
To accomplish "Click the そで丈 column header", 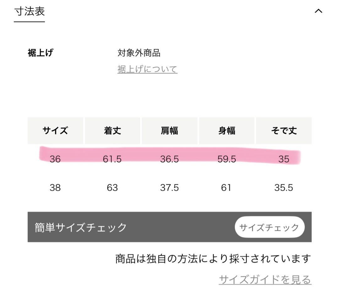I will click(x=284, y=131).
